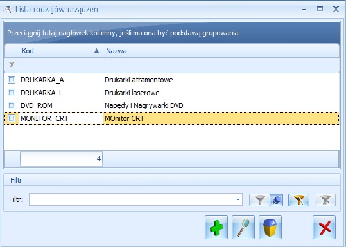Viewport: 346px width, 247px height.
Task: Toggle the pin filter button
Action: 277,200
